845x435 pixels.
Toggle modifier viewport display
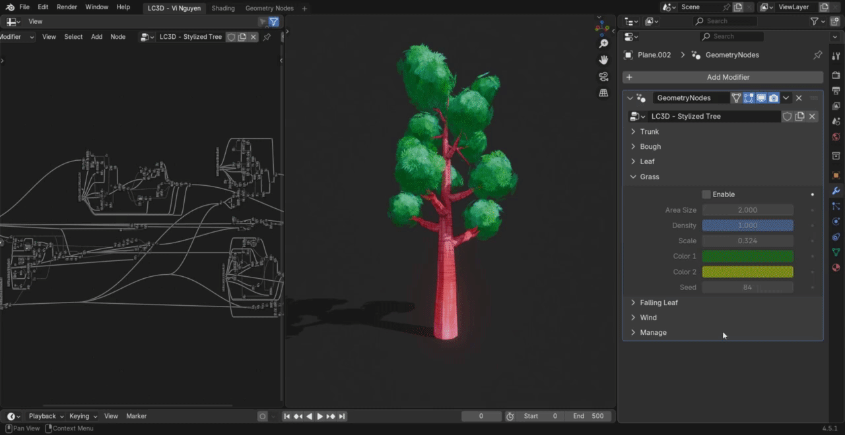pyautogui.click(x=761, y=98)
